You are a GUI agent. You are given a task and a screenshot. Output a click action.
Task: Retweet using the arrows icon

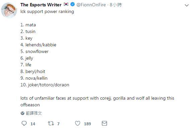(51, 123)
